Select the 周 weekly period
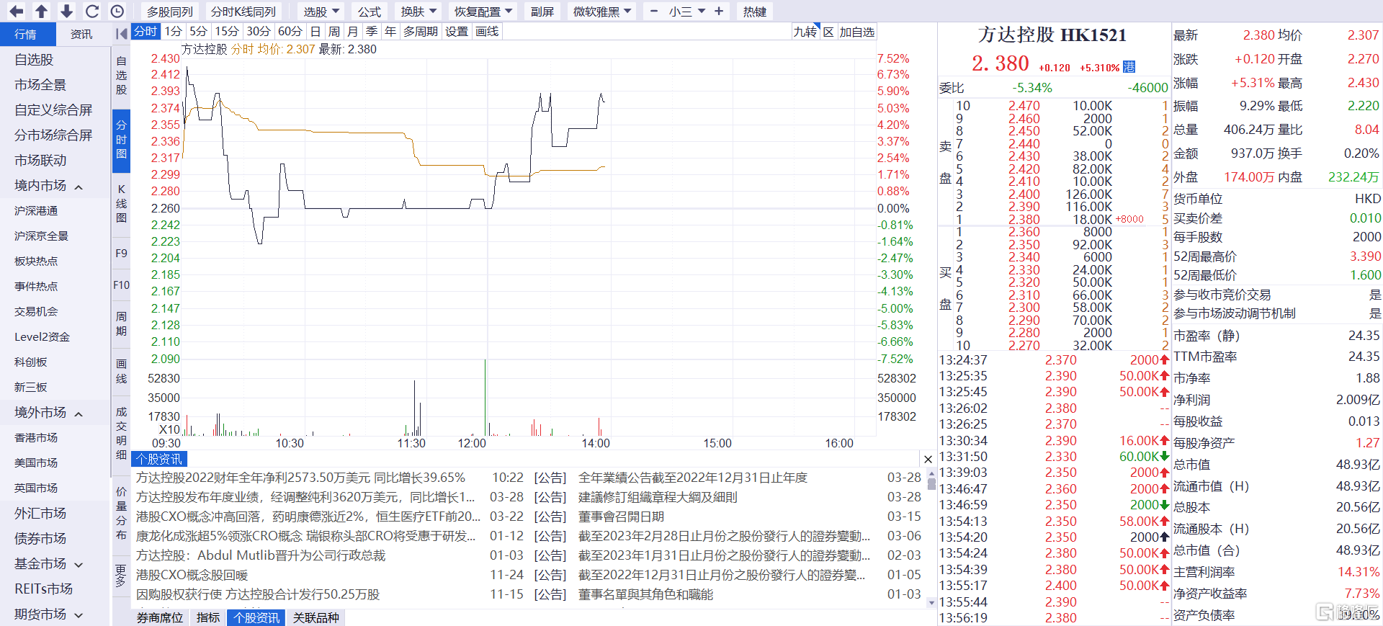Screen dimensions: 1383x626 [334, 31]
